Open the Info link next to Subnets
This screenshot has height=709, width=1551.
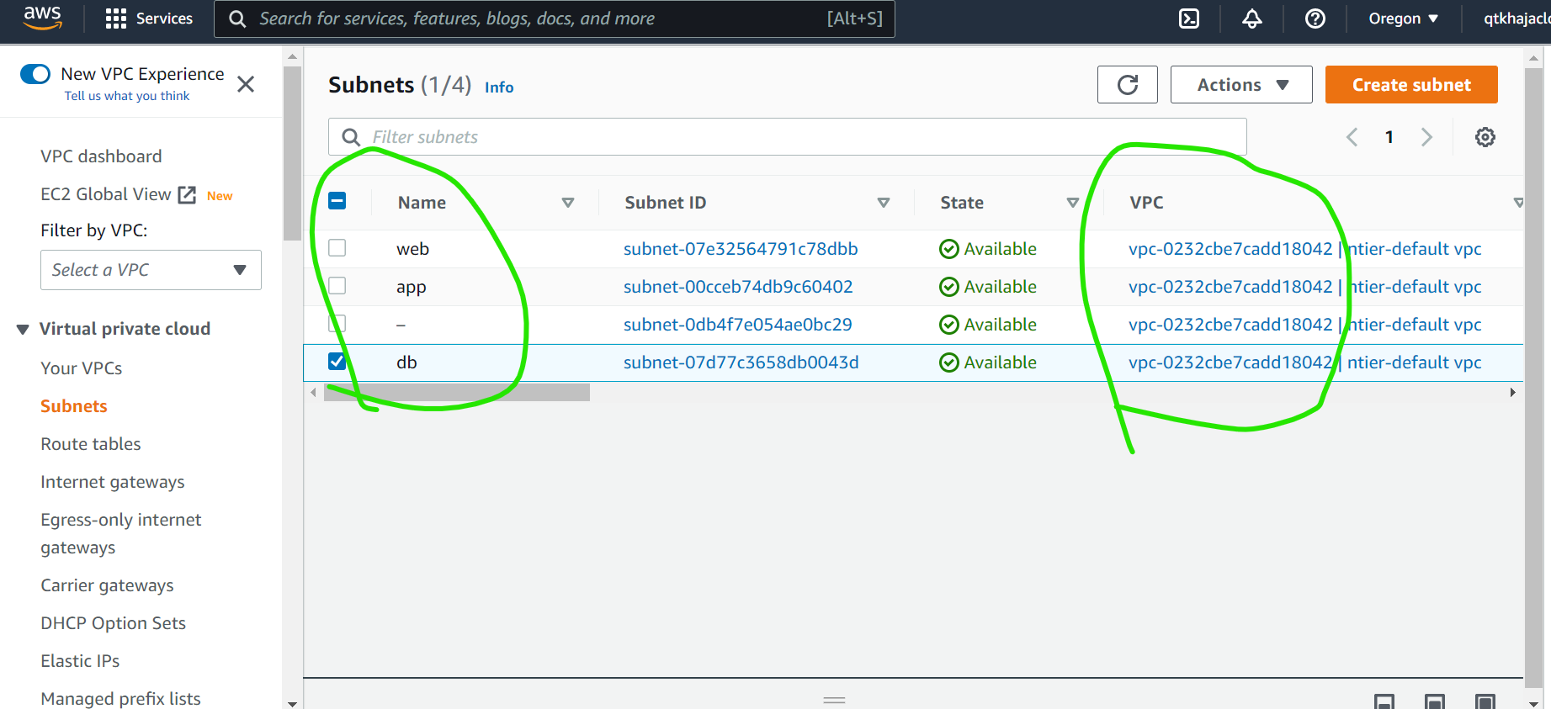click(x=499, y=87)
